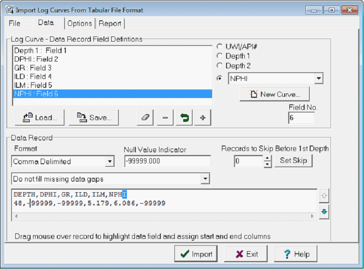
Task: Select the Depth 2 radio button
Action: [219, 66]
